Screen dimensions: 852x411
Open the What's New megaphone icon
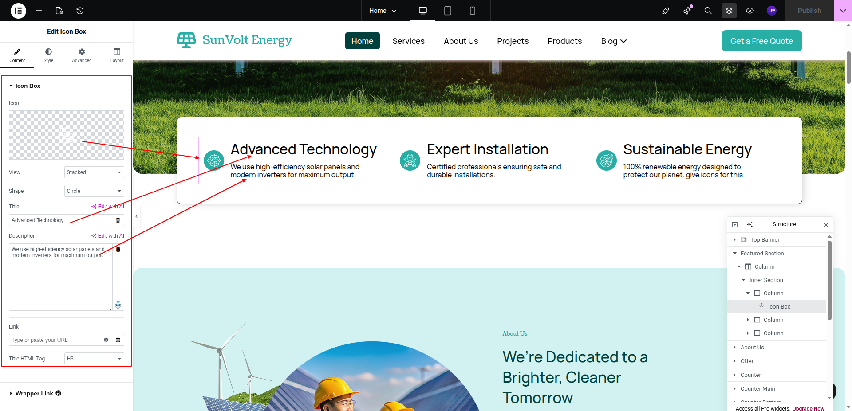687,11
